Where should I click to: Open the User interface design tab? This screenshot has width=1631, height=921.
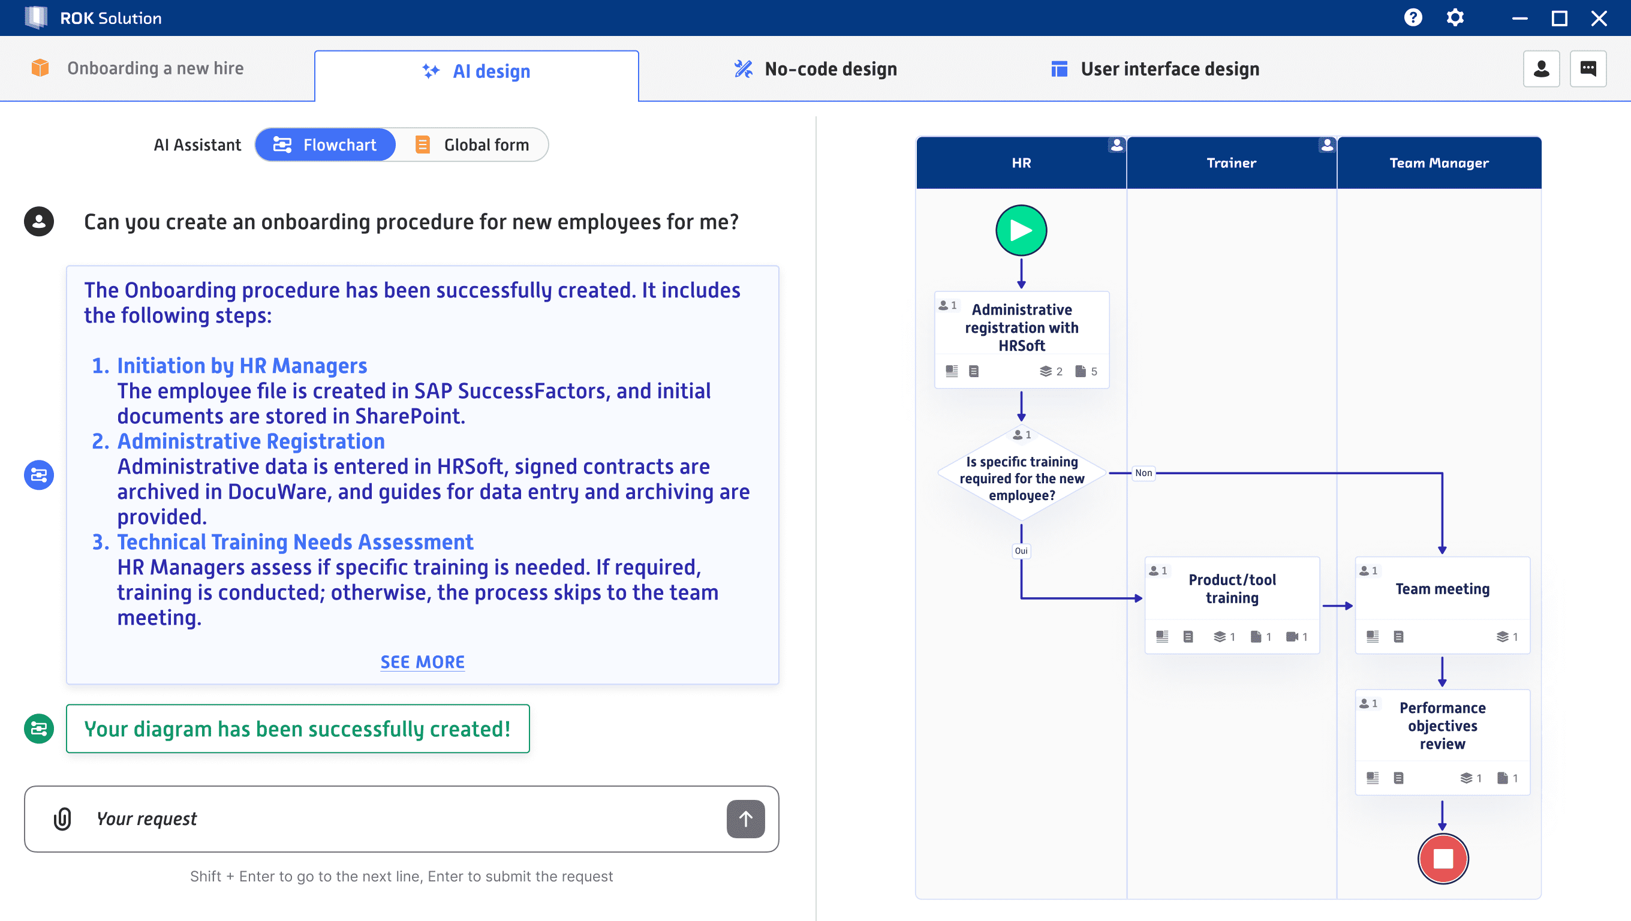point(1155,69)
